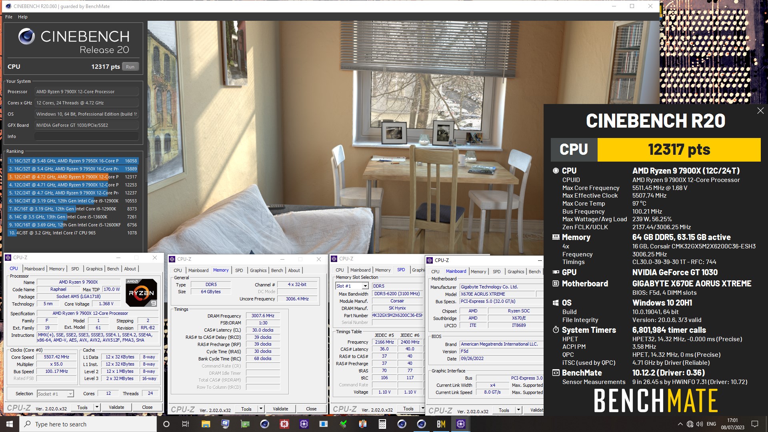Click Close button in CPU-Z Memory window
Image resolution: width=768 pixels, height=432 pixels.
click(x=311, y=409)
